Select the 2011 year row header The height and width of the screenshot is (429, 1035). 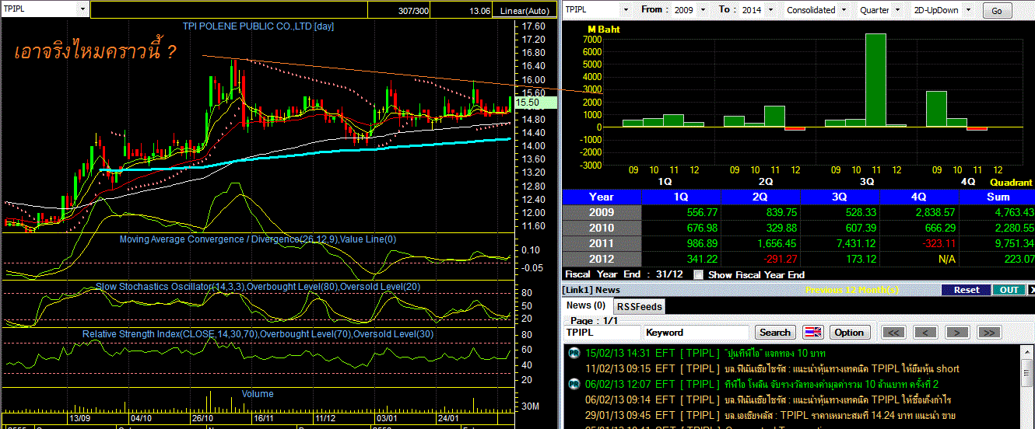pyautogui.click(x=602, y=243)
